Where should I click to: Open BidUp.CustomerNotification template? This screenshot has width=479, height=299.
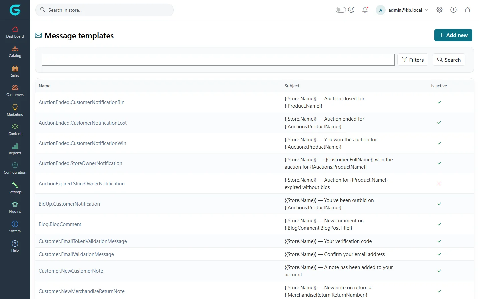[x=69, y=204]
